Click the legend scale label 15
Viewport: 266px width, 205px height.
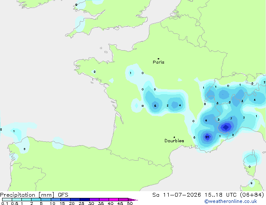point(62,203)
